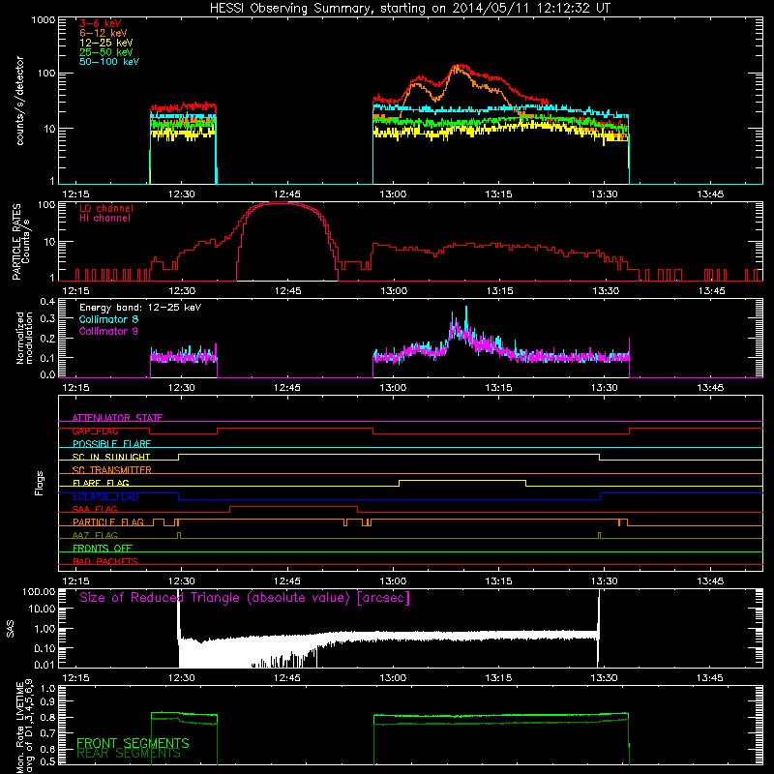Click the FRONT SEGMENTS legend entry
The width and height of the screenshot is (774, 774).
click(x=133, y=743)
